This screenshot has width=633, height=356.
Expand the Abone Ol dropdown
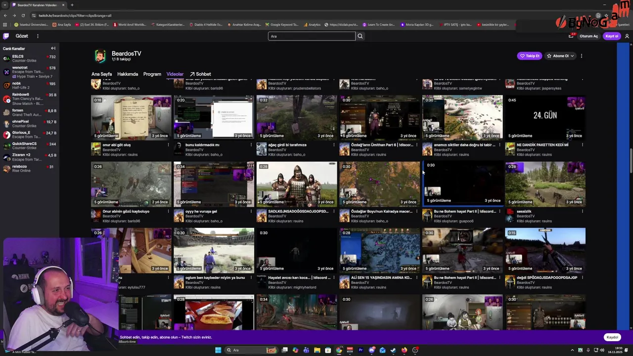560,56
